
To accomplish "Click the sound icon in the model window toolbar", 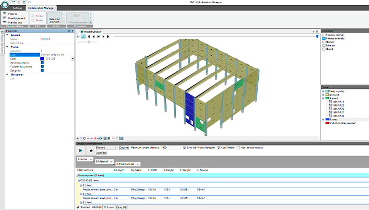I will coord(78,37).
